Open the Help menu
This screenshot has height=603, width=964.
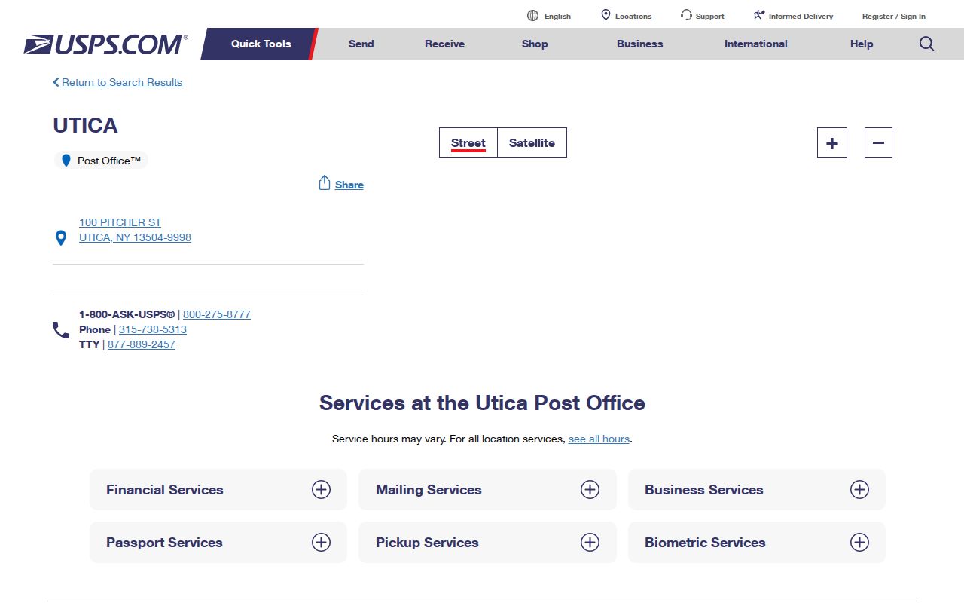tap(862, 44)
